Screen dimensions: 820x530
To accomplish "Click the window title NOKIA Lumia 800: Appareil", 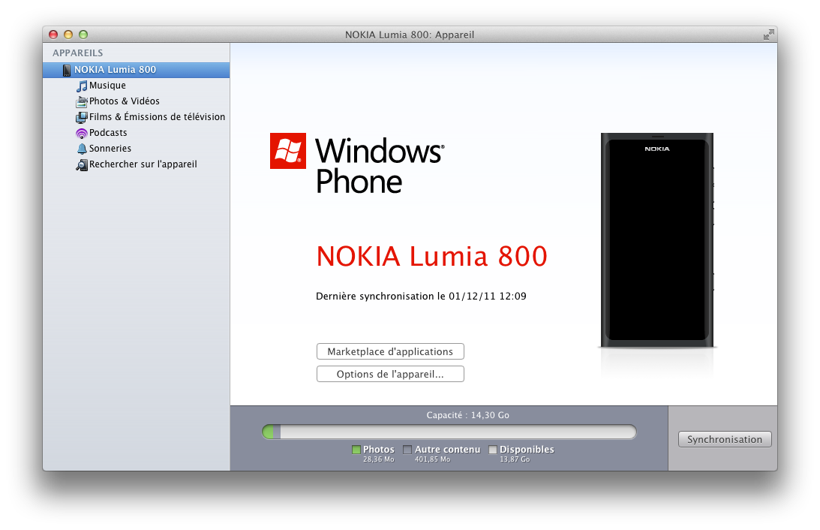I will click(410, 35).
